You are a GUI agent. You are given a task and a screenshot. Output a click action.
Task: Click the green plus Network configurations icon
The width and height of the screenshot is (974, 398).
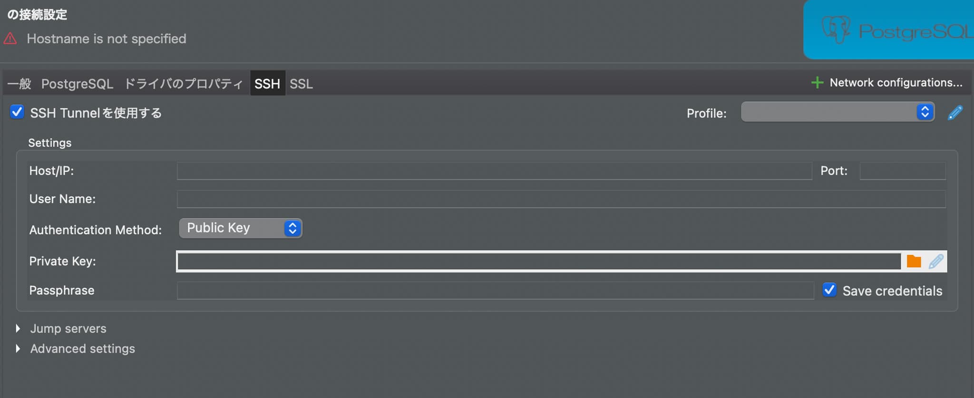(817, 83)
